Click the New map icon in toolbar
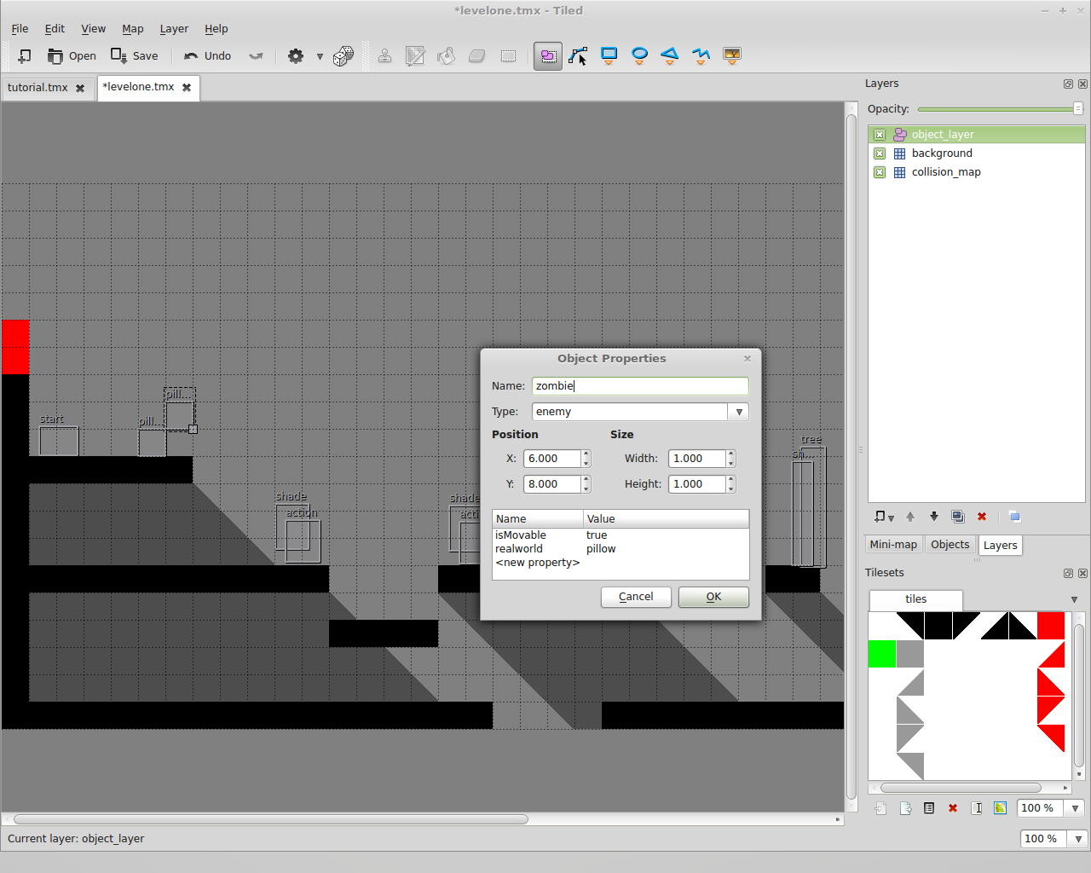 (x=25, y=56)
